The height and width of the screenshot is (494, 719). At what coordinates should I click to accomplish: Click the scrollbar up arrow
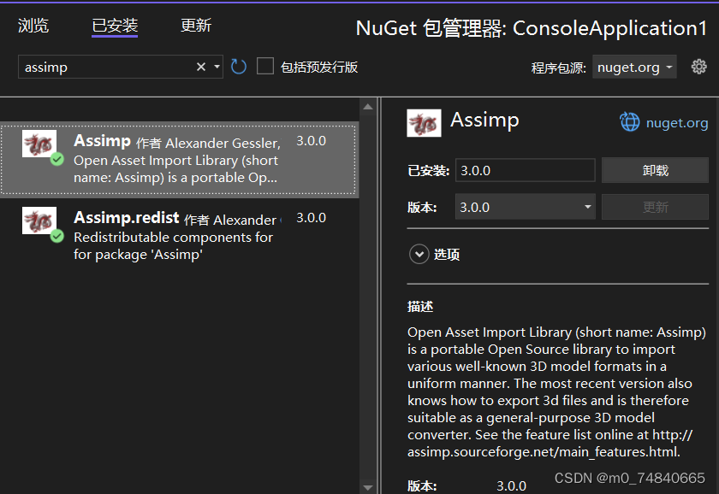(368, 106)
